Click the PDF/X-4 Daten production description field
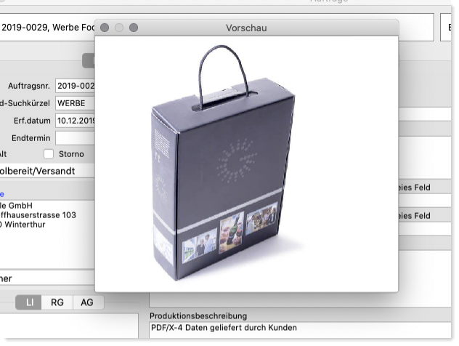This screenshot has width=459, height=346. tap(291, 328)
